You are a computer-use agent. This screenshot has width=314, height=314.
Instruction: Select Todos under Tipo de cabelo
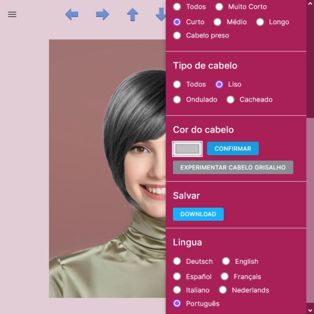point(177,84)
